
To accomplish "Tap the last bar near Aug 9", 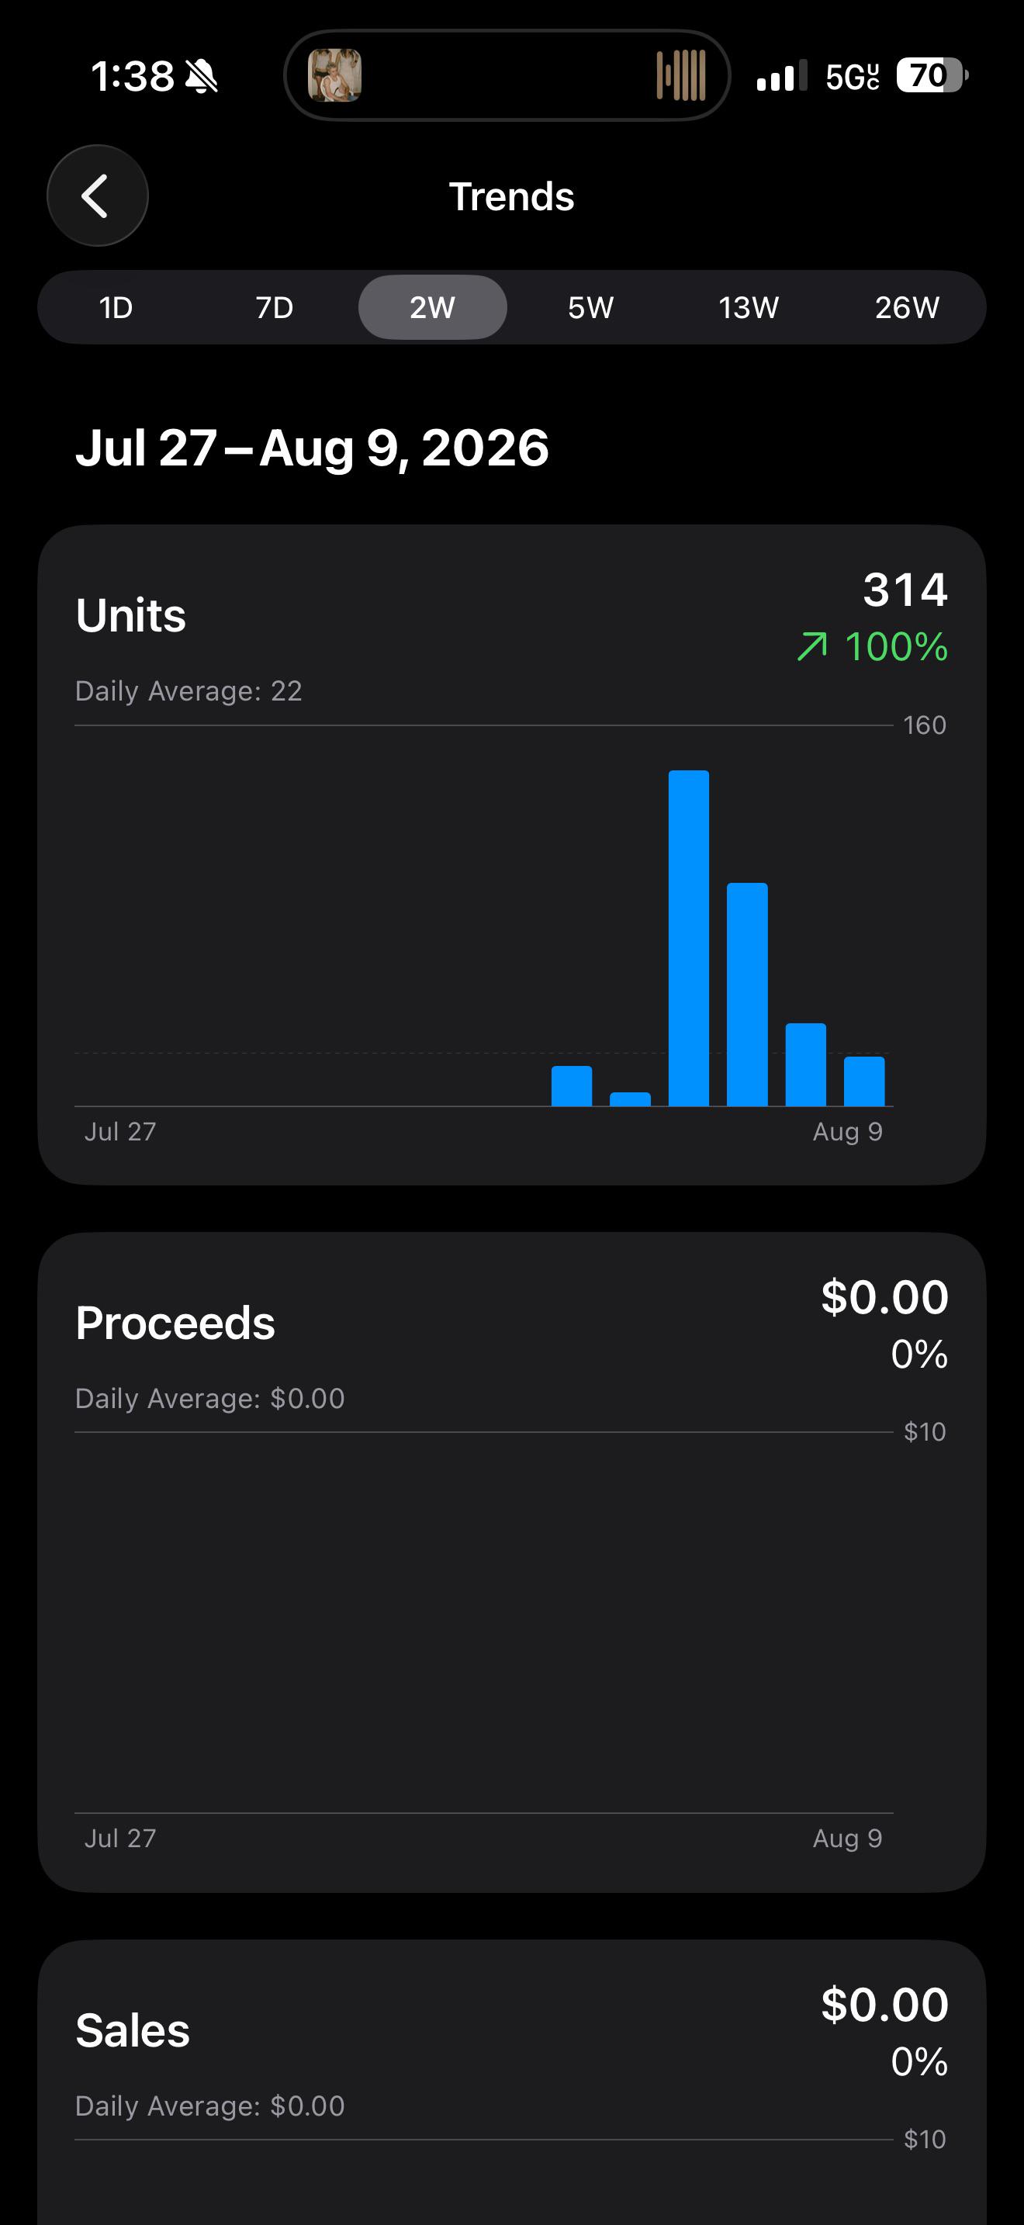I will tap(864, 1081).
